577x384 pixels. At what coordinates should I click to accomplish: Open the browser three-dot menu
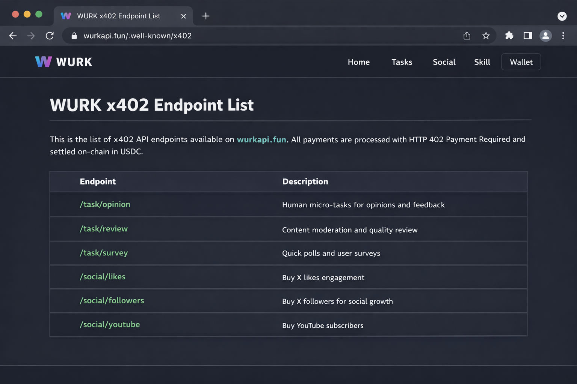pyautogui.click(x=563, y=36)
